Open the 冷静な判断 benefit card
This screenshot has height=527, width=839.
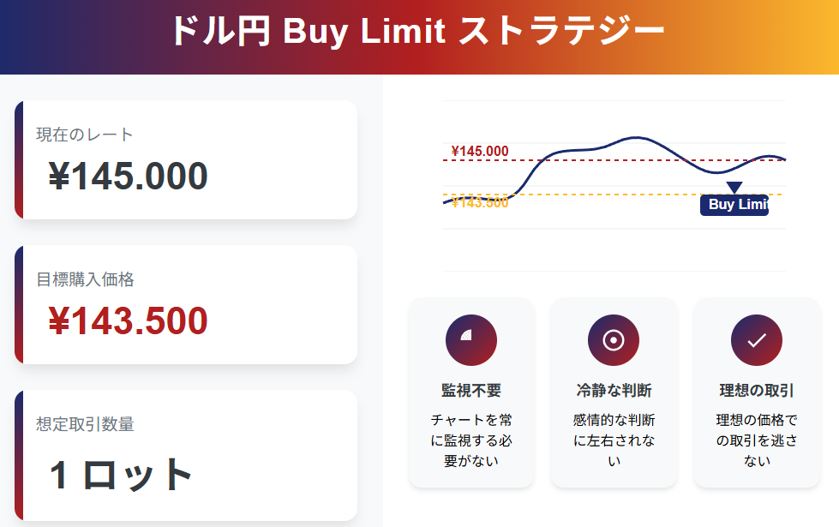[614, 392]
